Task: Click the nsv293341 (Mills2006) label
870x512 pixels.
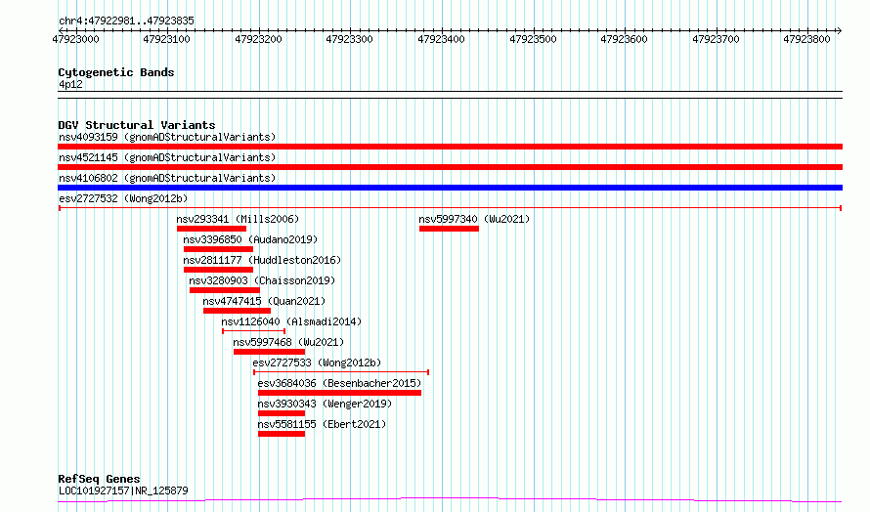Action: pos(238,219)
